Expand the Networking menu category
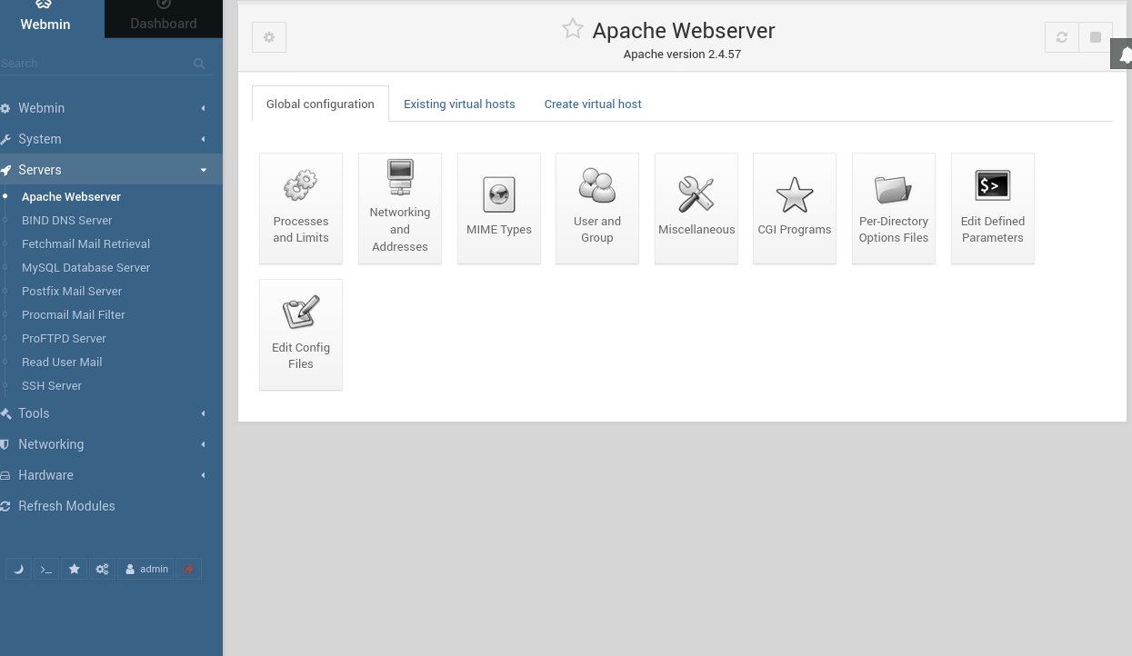 click(111, 444)
